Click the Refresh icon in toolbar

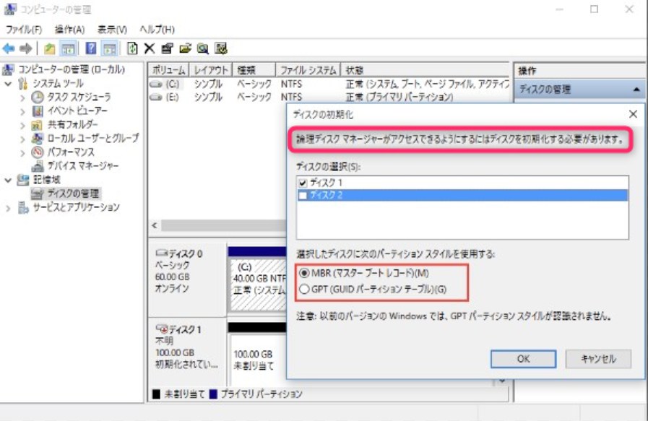pos(132,48)
